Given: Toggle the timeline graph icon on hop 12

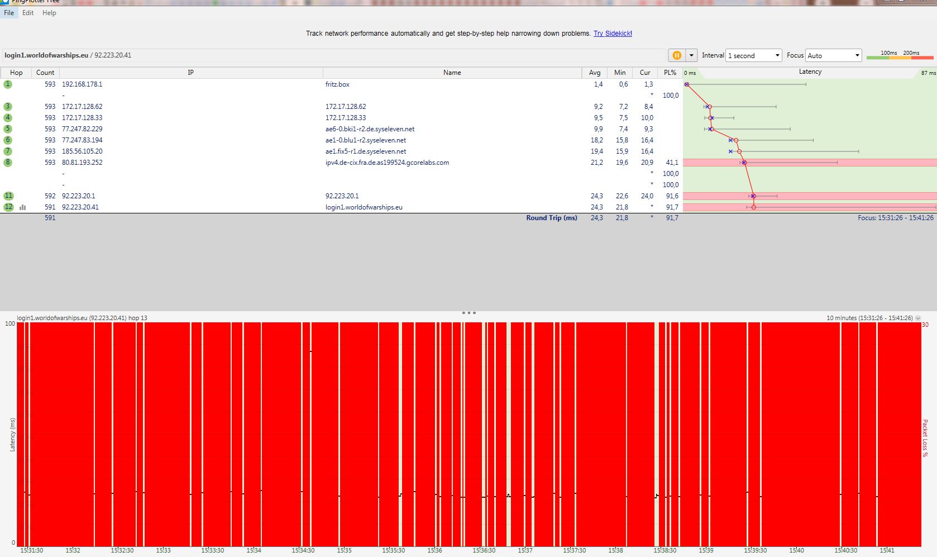Looking at the screenshot, I should tap(23, 207).
